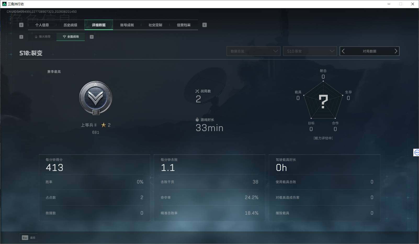
Task: Click the 每分钟得分 413 value
Action: point(54,168)
